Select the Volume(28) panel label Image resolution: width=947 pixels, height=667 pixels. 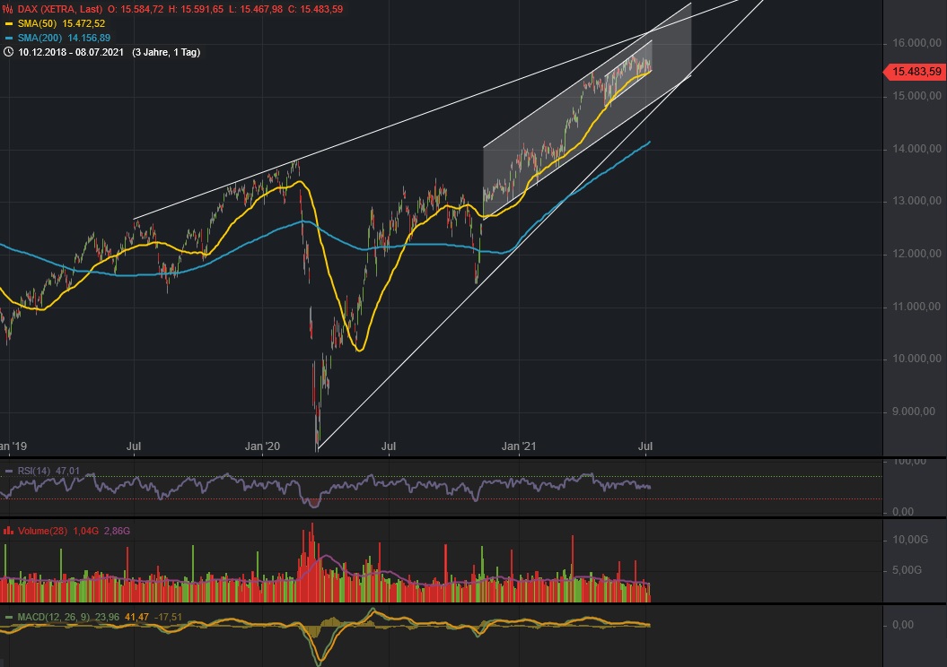pyautogui.click(x=42, y=530)
